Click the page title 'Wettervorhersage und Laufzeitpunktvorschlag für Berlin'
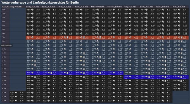This screenshot has height=104, width=190. tap(40, 3)
